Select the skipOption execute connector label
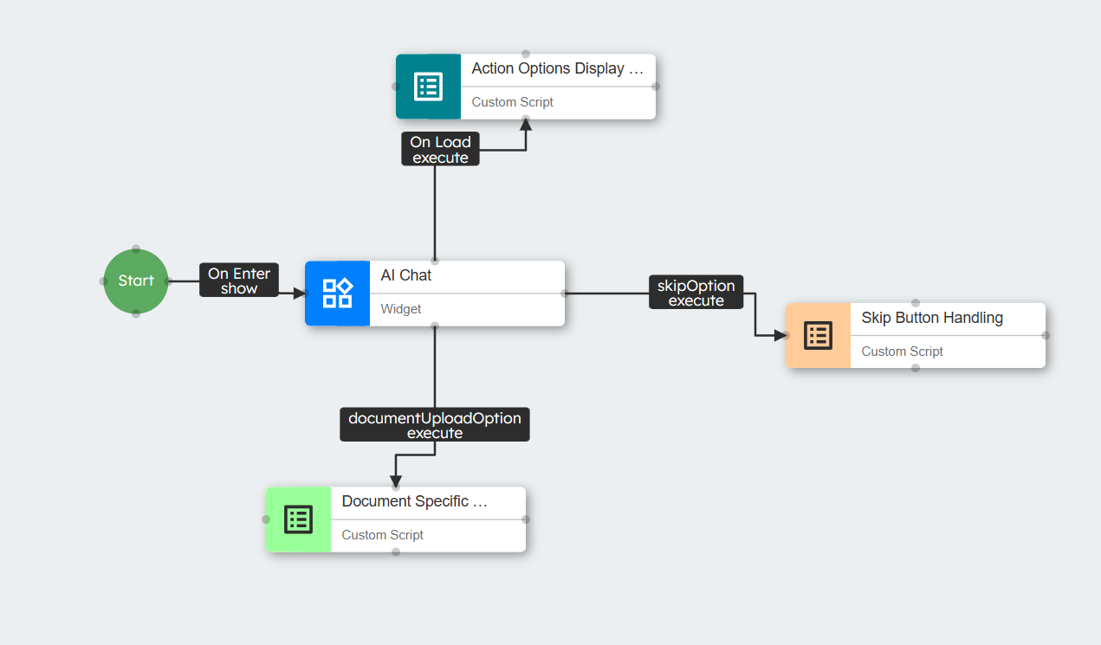 point(696,293)
